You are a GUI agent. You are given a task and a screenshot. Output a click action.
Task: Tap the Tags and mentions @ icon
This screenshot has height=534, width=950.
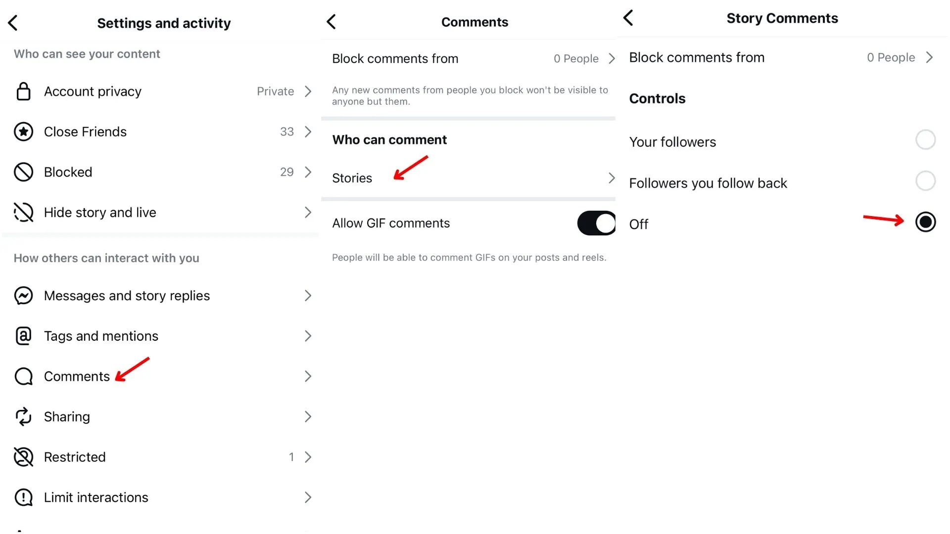pyautogui.click(x=23, y=336)
